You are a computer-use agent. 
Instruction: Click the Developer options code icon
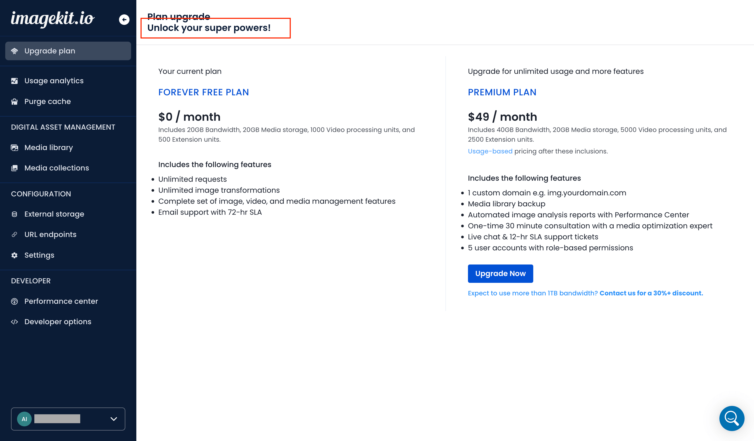point(14,322)
